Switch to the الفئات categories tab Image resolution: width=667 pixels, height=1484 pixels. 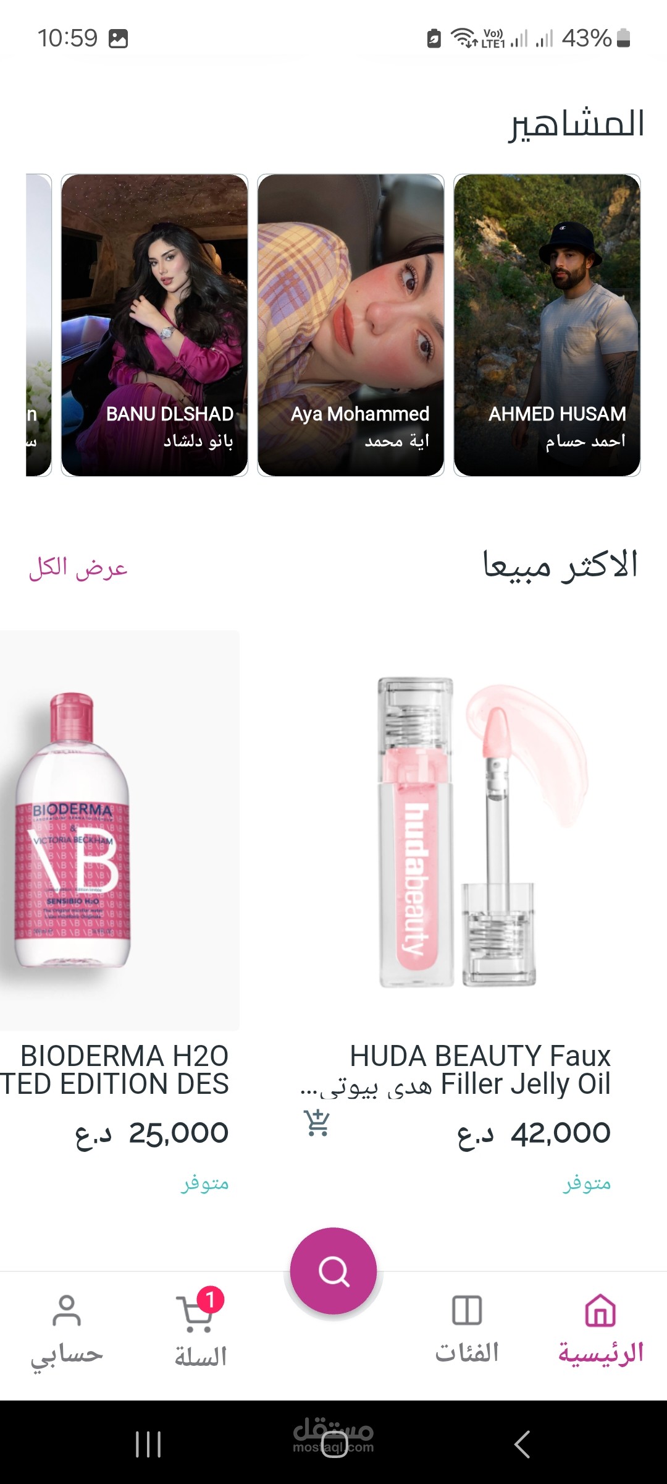[x=467, y=1329]
